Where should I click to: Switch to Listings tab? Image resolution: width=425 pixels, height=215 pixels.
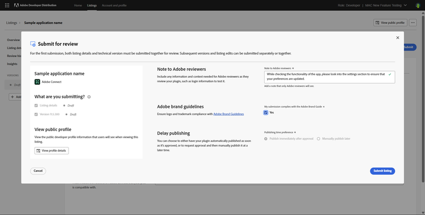(x=92, y=5)
